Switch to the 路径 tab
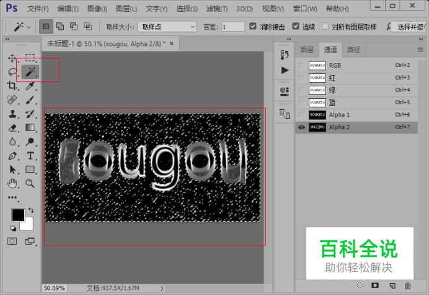Screen dimensions: 429x295 [353, 50]
